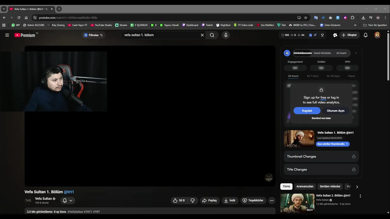Select the 24 hours range tab

293,76
